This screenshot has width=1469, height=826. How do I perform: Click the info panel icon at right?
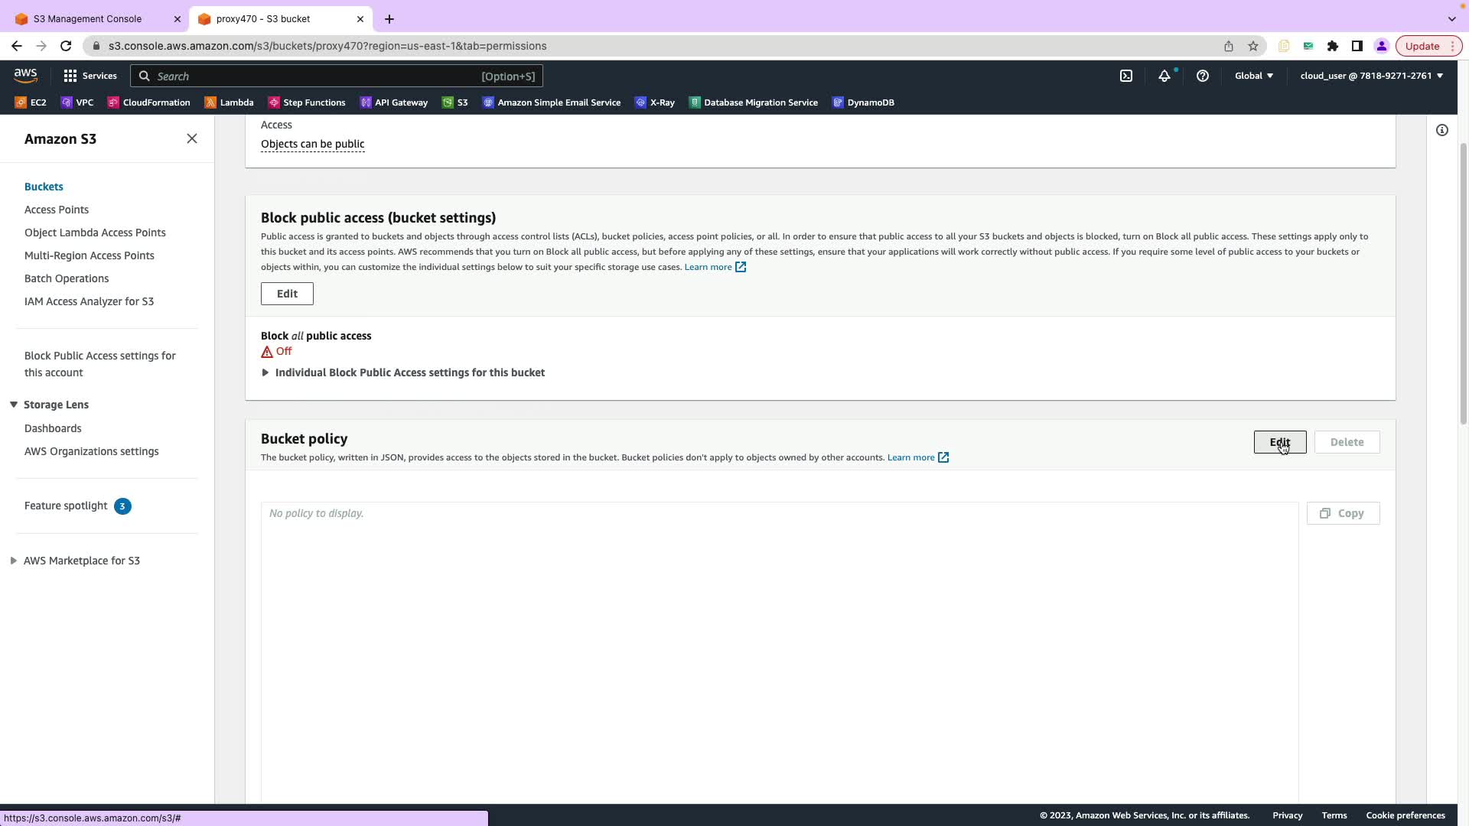click(1441, 130)
